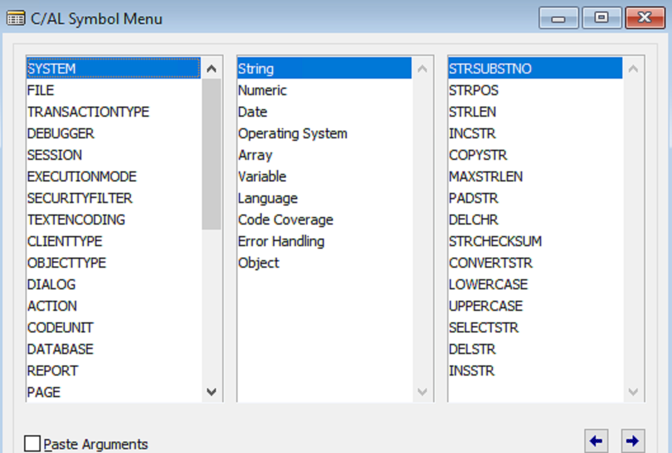Image resolution: width=672 pixels, height=453 pixels.
Task: Click the first list scrollbar thumb
Action: (x=211, y=154)
